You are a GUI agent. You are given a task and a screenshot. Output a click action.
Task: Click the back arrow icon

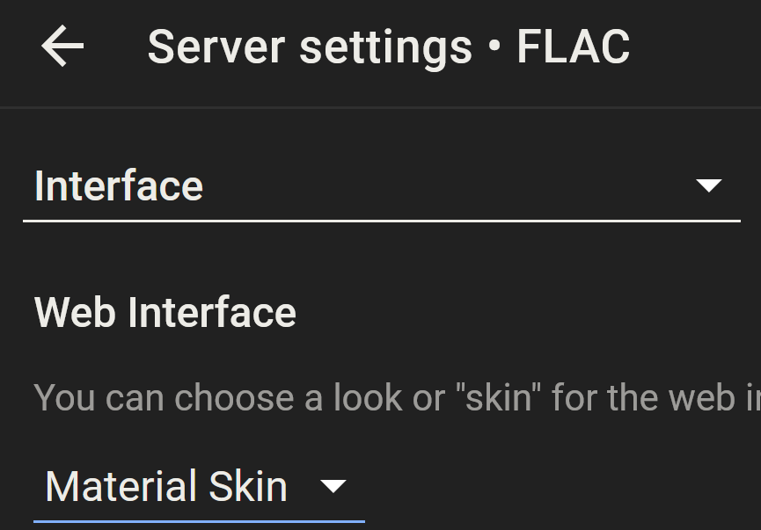coord(62,47)
